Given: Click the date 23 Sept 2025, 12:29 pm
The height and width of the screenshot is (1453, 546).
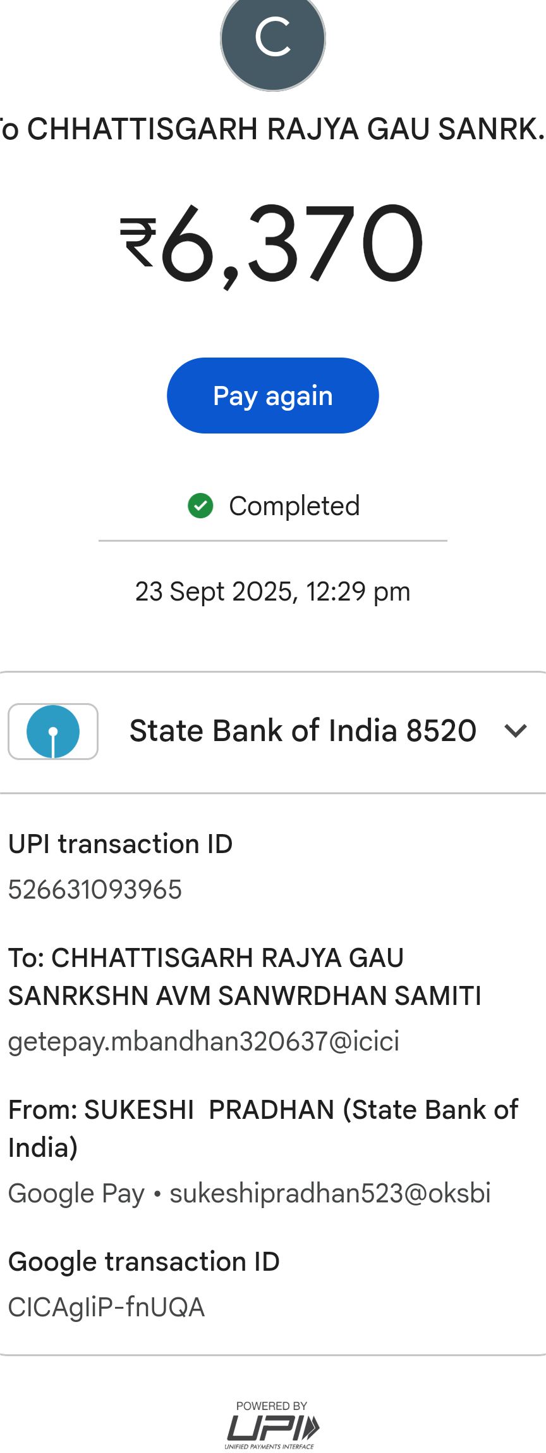Looking at the screenshot, I should pos(273,592).
